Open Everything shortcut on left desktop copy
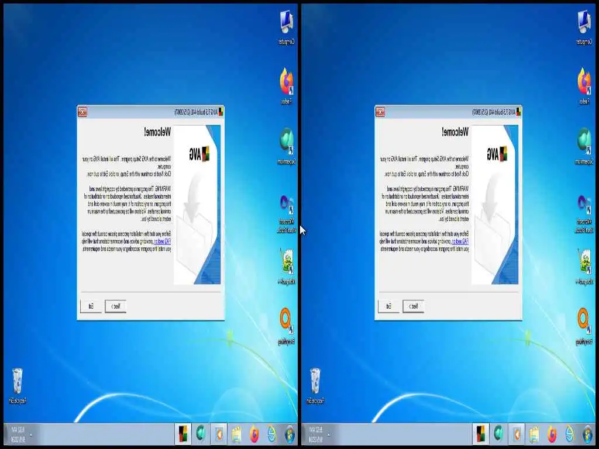The image size is (599, 449). point(286,326)
